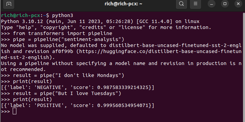Open the hamburger main menu
The image size is (245, 122).
click(196, 4)
